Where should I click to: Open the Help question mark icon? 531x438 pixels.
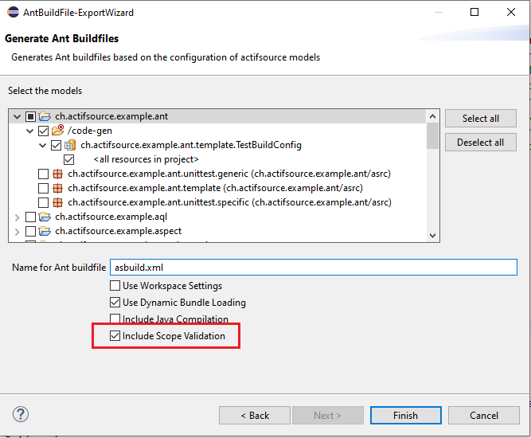(21, 414)
